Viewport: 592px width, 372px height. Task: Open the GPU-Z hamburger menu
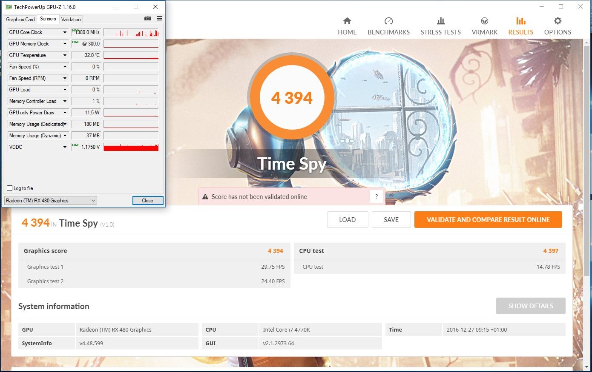click(159, 18)
